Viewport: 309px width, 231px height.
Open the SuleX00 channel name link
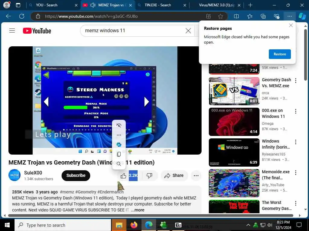coord(33,173)
